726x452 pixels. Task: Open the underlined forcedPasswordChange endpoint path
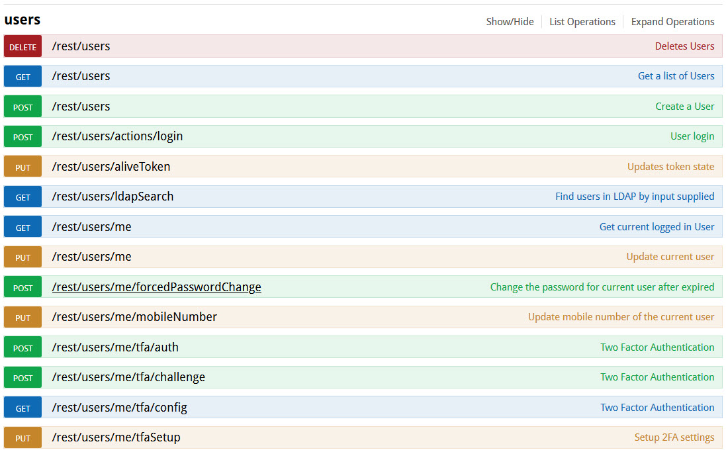coord(156,287)
